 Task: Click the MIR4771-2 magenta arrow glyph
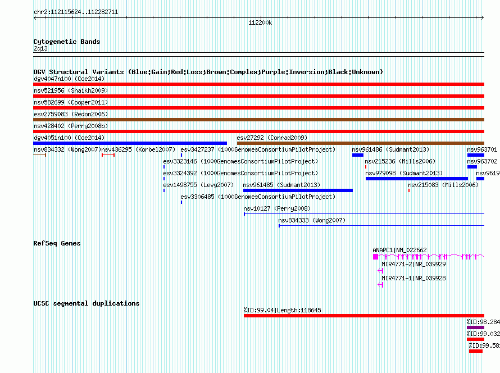coord(380,271)
